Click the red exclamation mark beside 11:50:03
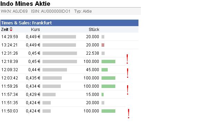This screenshot has width=221, height=132. coord(128,114)
